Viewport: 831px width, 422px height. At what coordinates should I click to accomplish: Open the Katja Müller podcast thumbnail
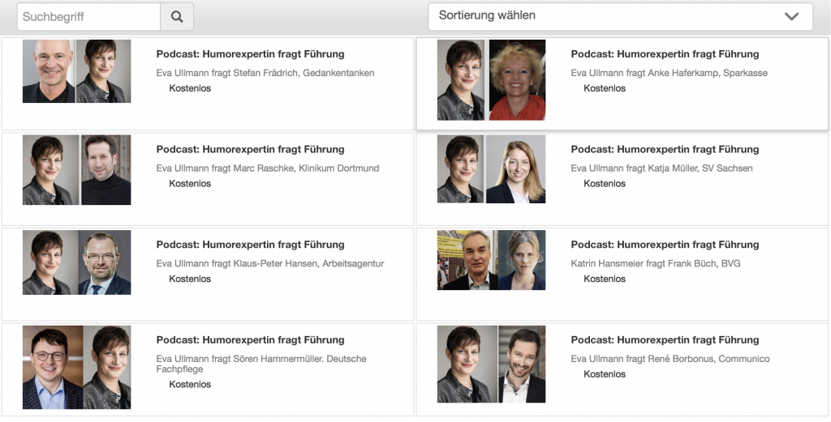click(x=491, y=168)
